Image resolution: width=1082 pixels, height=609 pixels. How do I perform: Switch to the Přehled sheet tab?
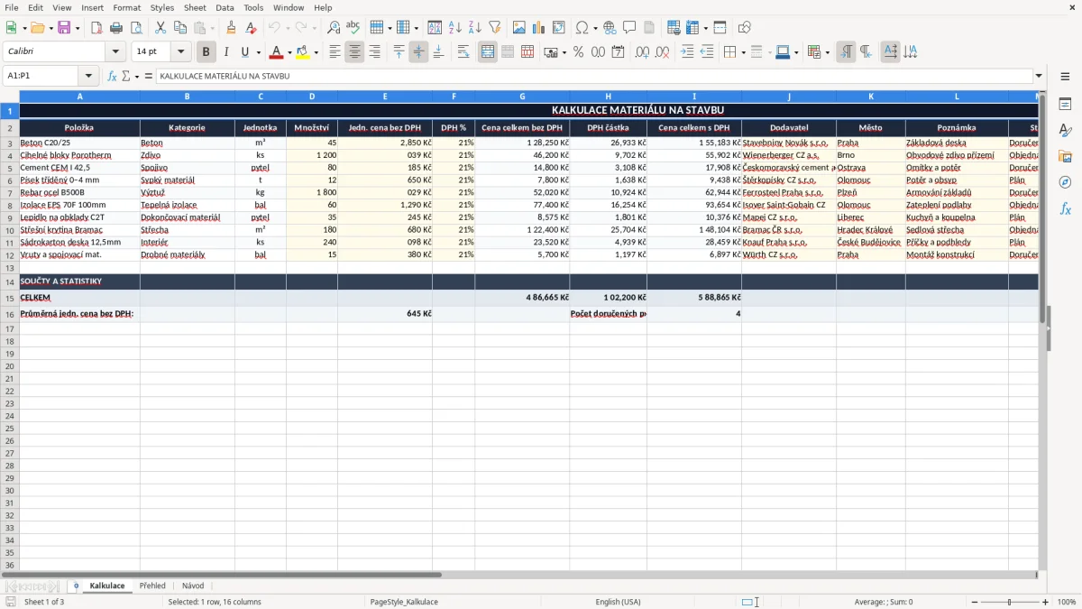click(152, 586)
